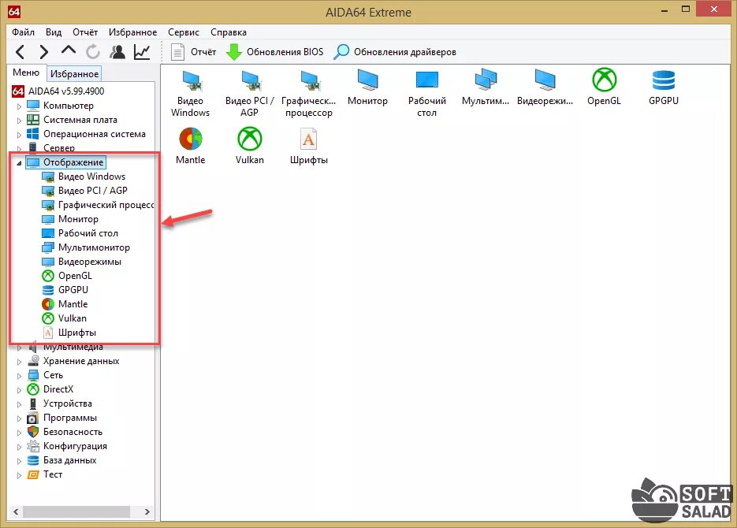Screen dimensions: 737x528
Task: Go up one level with the up arrow icon
Action: (x=68, y=50)
